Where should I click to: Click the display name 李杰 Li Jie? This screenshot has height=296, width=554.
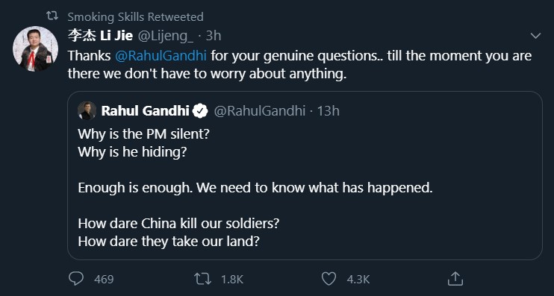100,36
